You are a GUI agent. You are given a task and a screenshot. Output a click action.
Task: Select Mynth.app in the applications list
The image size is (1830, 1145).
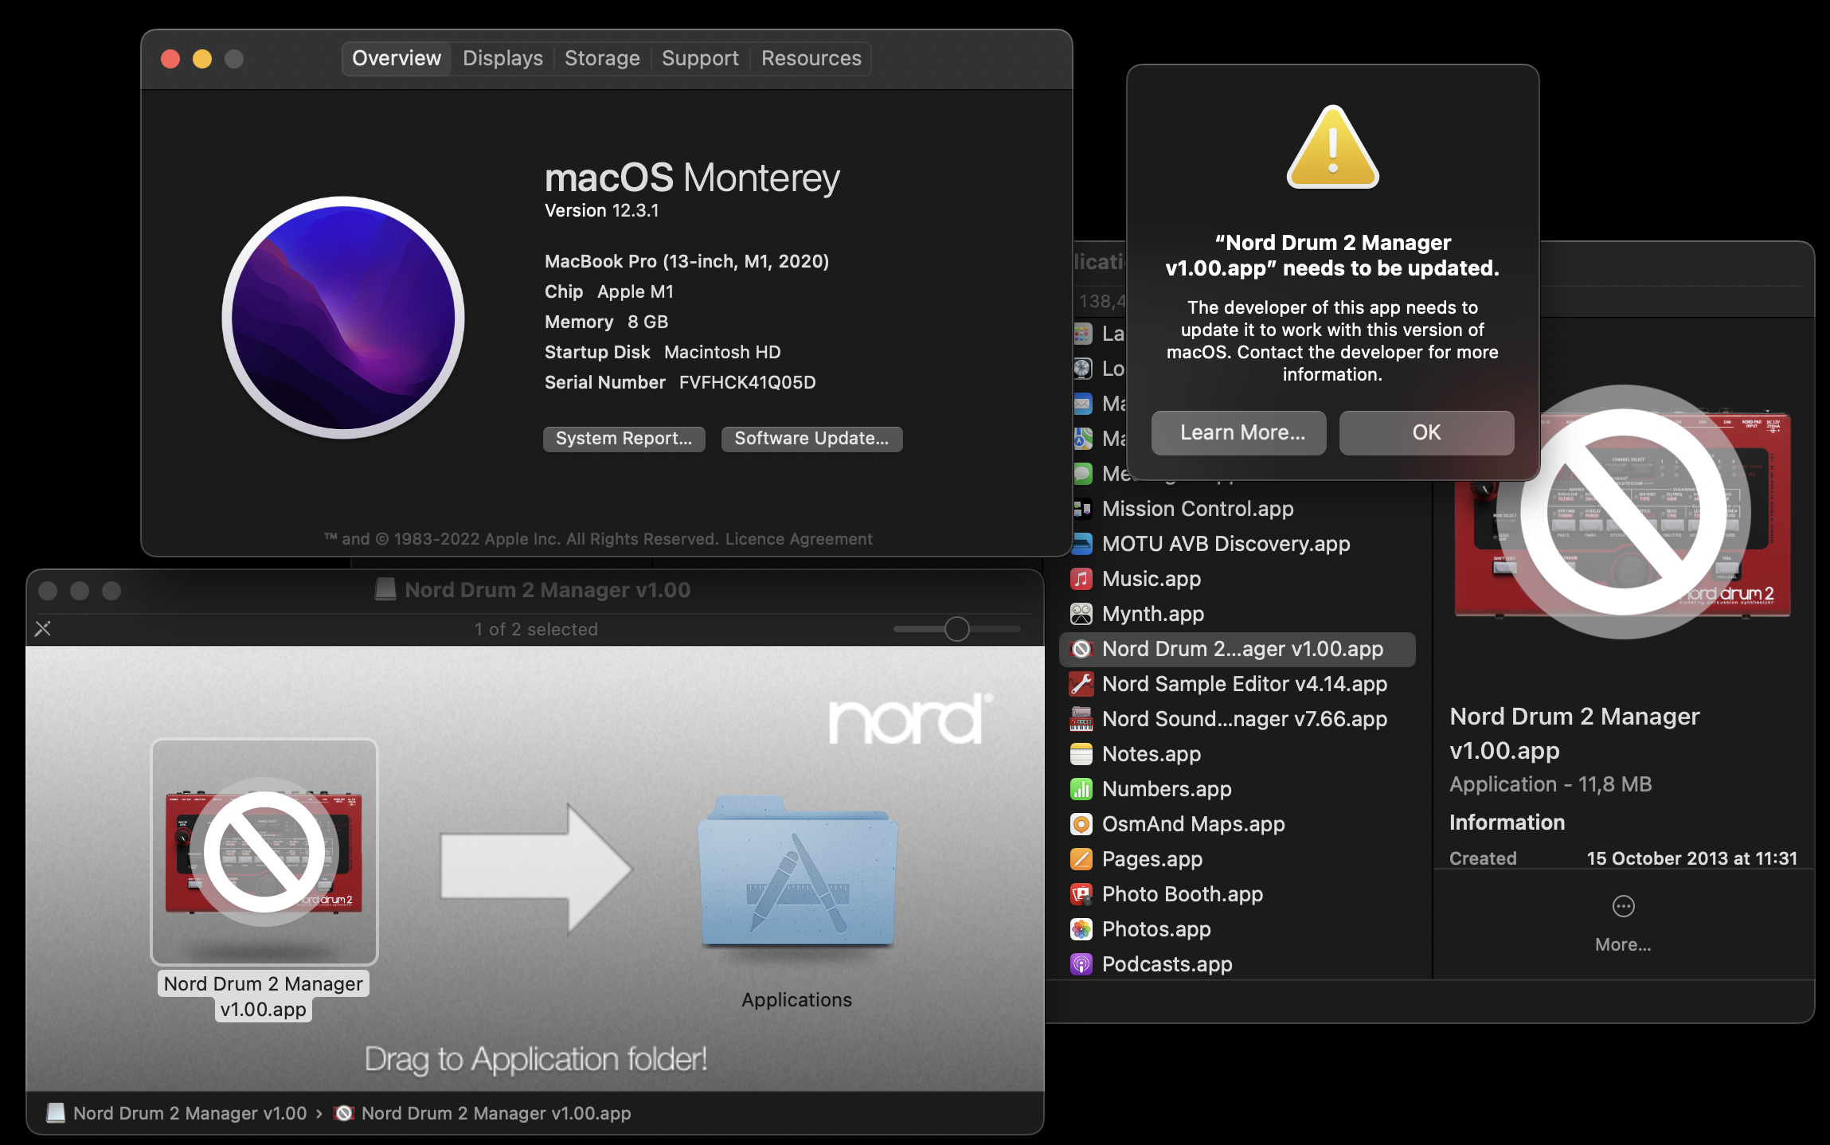tap(1238, 614)
